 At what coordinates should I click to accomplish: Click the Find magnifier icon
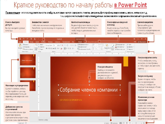[128, 44]
